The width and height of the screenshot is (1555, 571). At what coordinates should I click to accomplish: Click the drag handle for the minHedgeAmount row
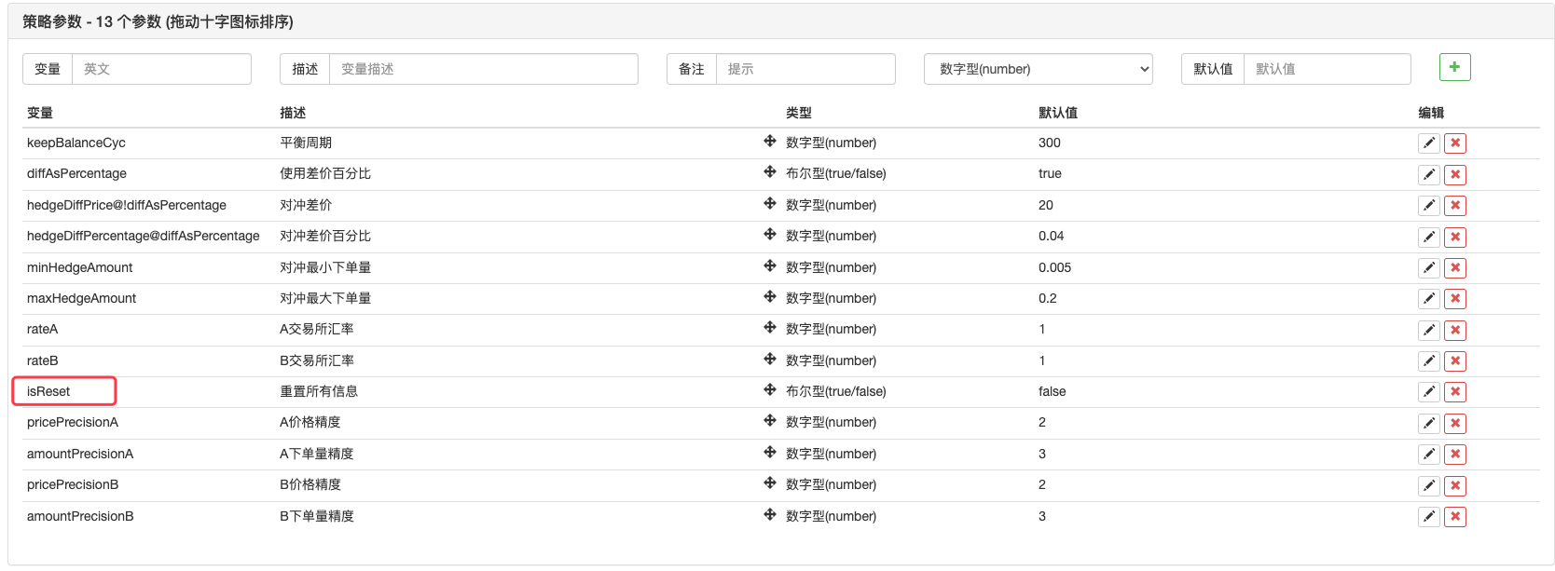(x=770, y=266)
